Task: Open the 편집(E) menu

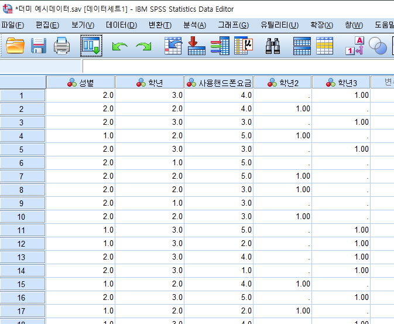Action: coord(47,25)
